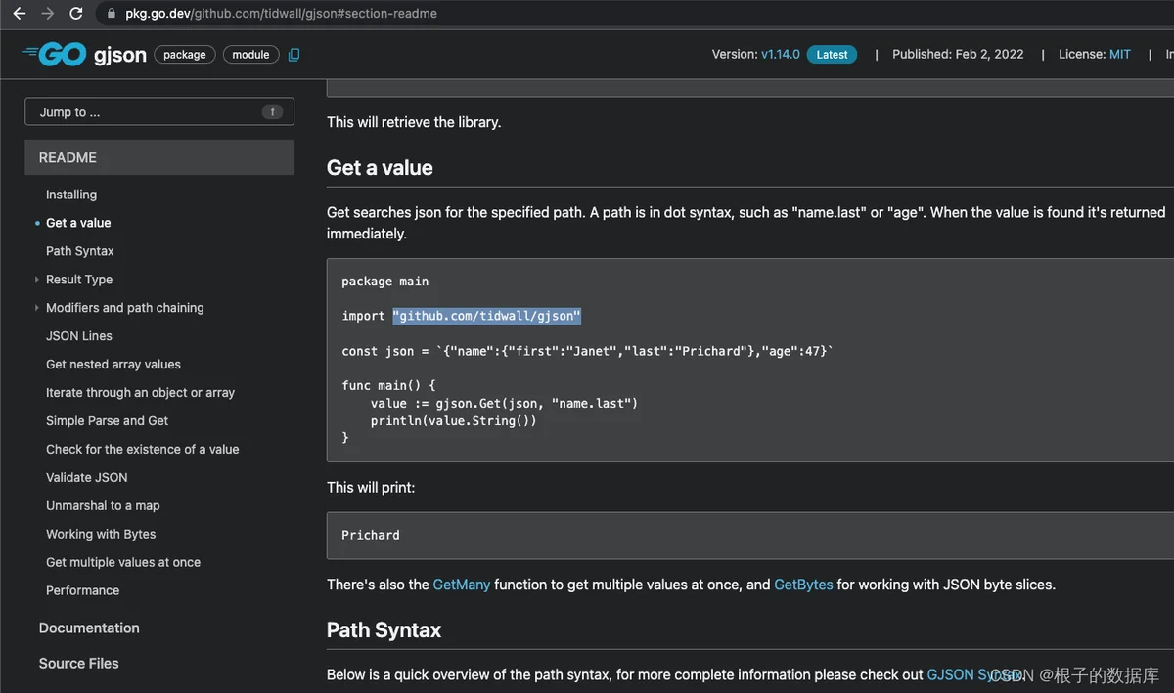This screenshot has height=693, width=1174.
Task: Click the Published: Feb 2, 2022 text
Action: (958, 55)
